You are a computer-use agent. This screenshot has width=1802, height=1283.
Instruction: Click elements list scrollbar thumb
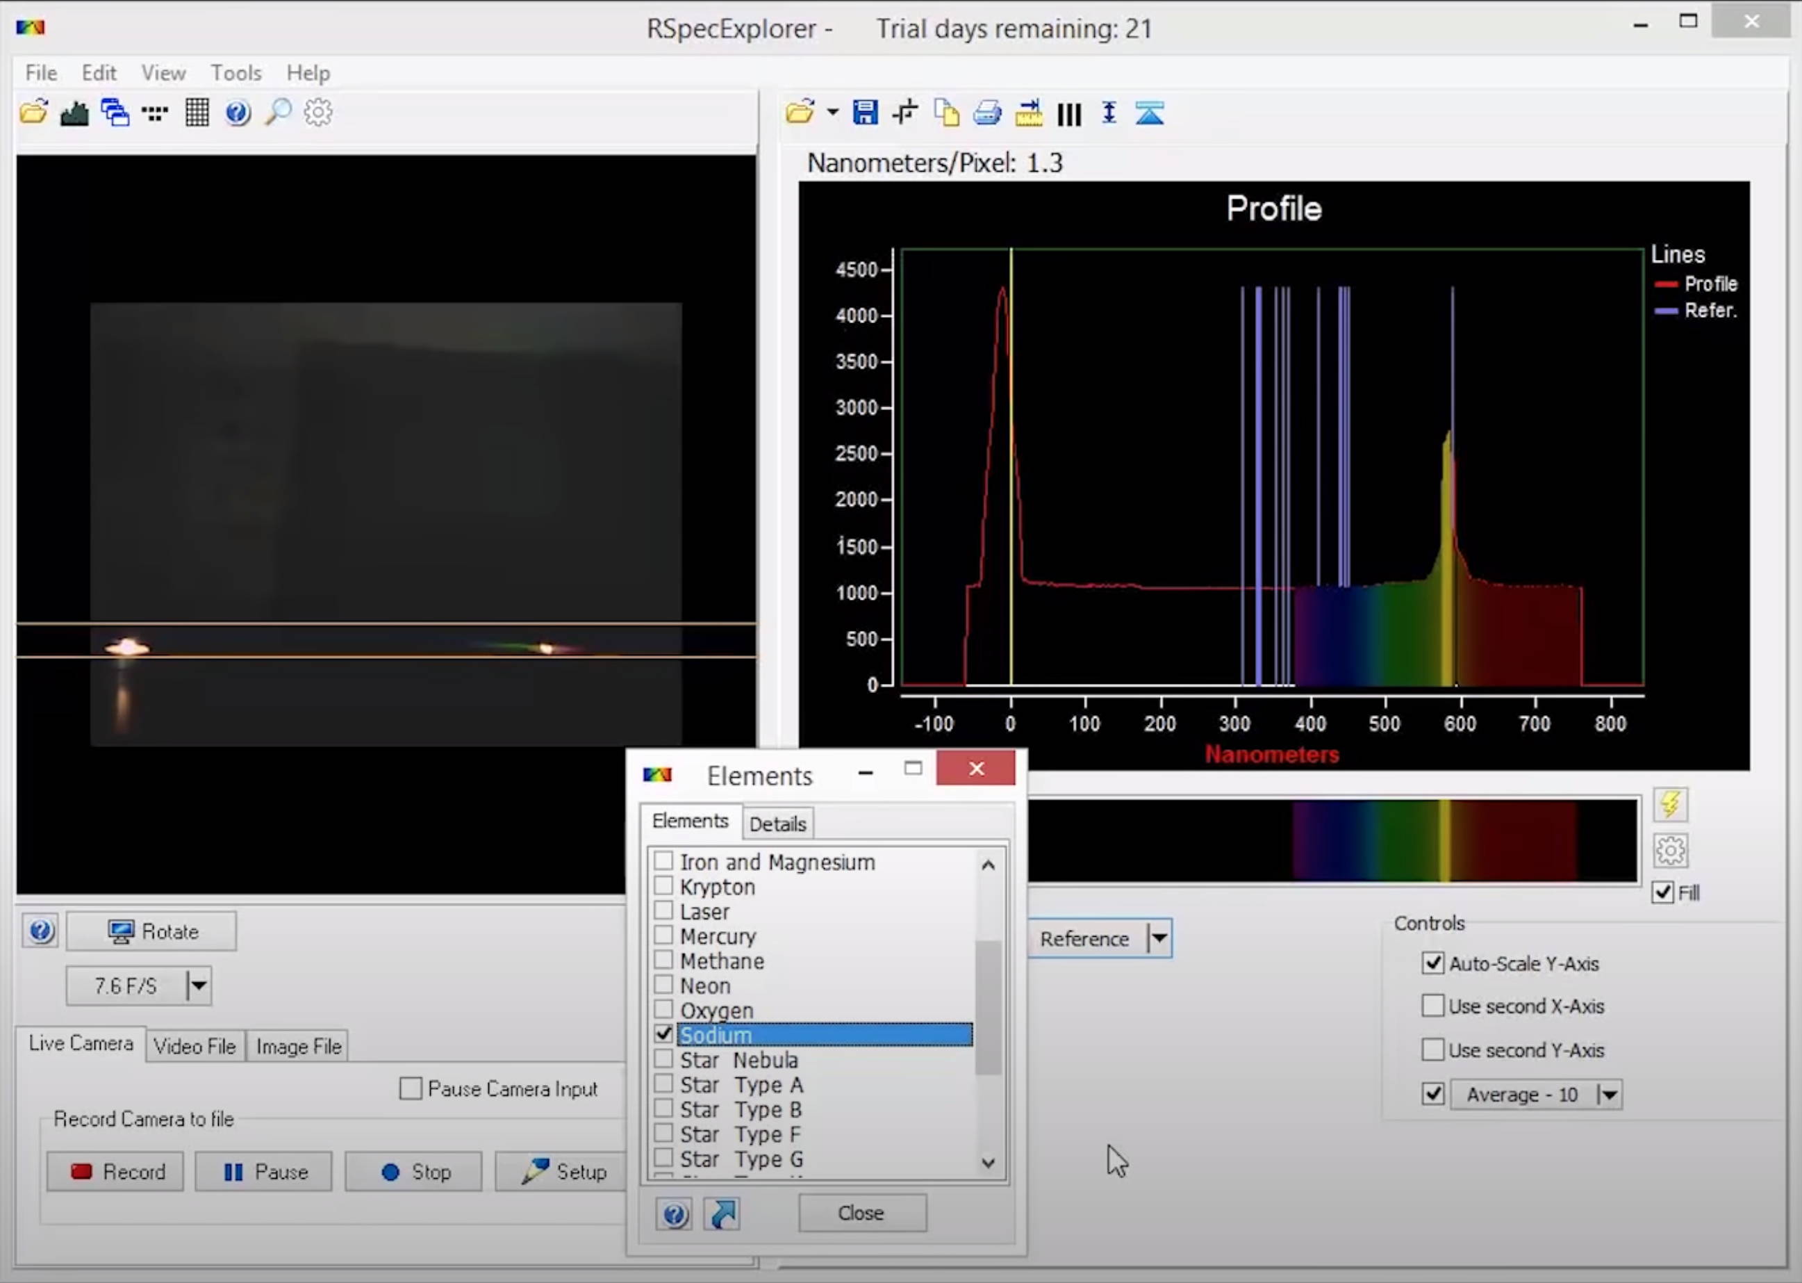tap(988, 1007)
